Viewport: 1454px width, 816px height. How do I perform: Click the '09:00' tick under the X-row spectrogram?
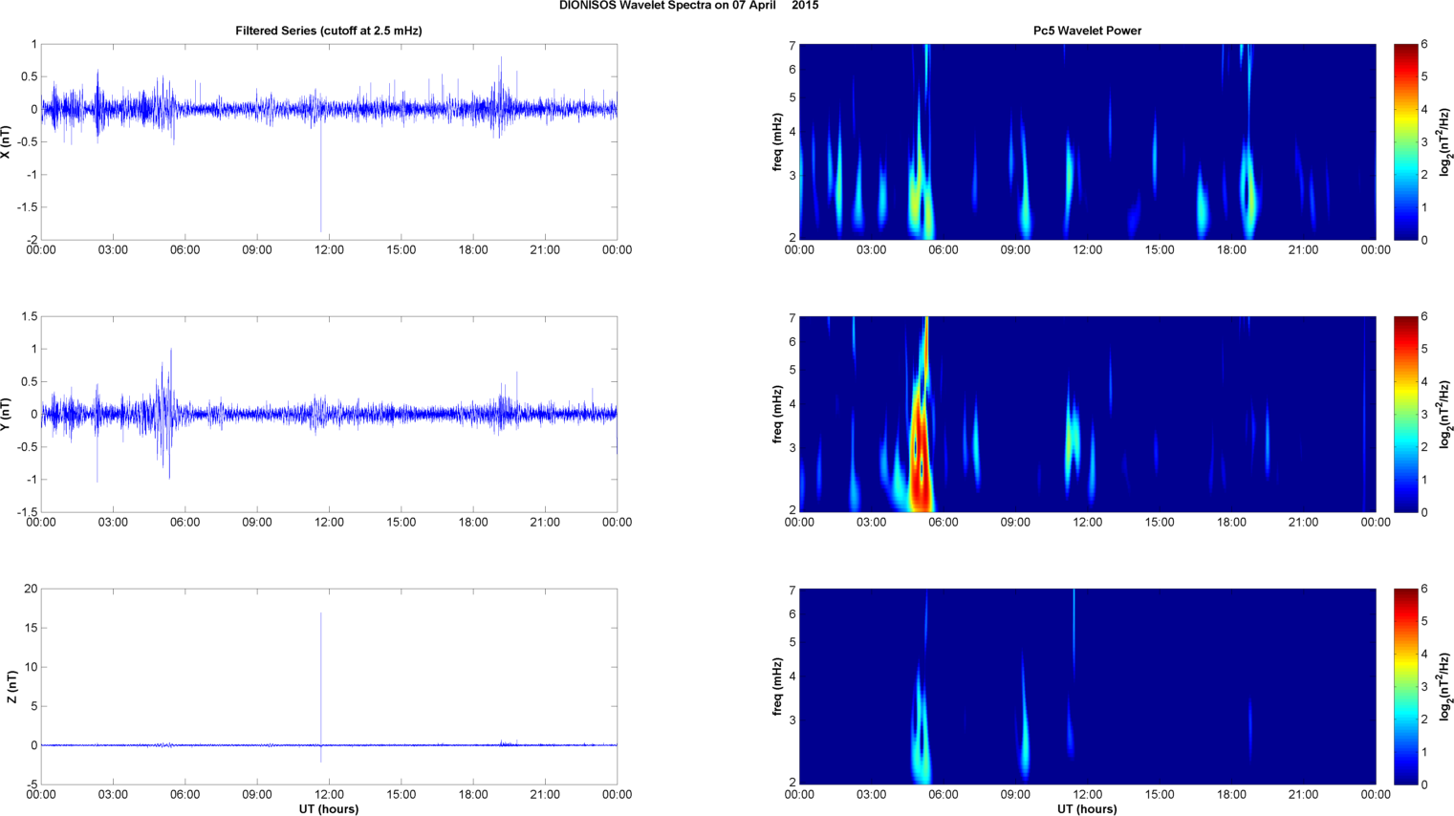pos(1015,250)
